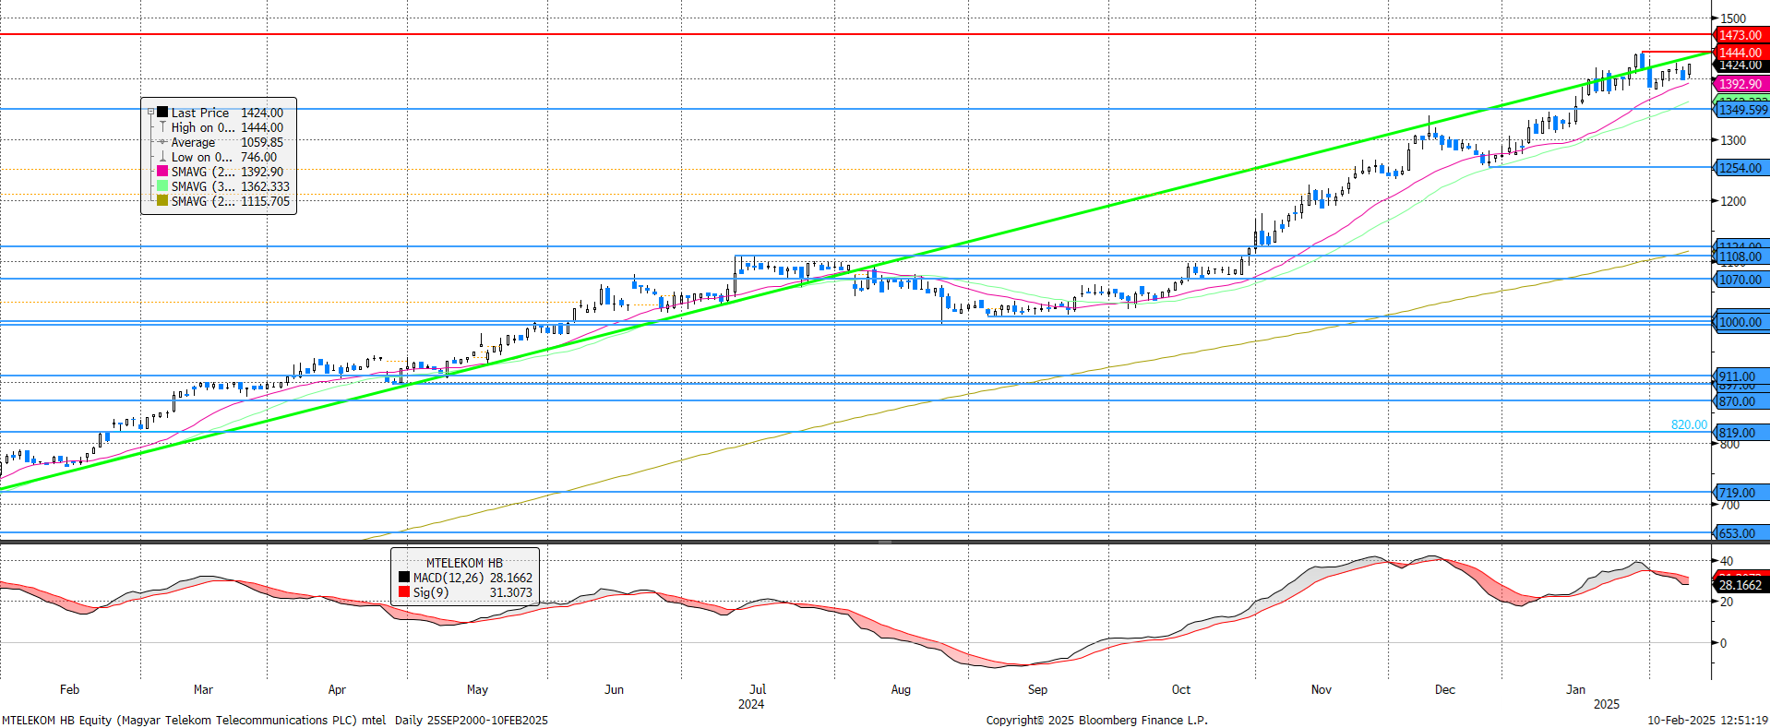Select the Last Price legend label
The image size is (1770, 728).
[x=200, y=113]
